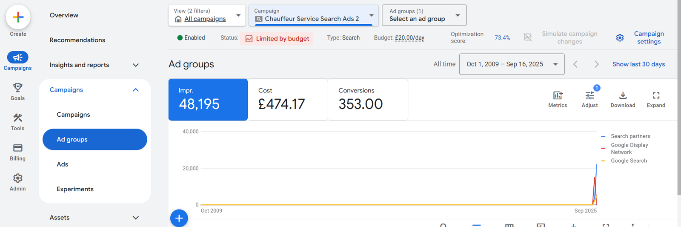Image resolution: width=681 pixels, height=227 pixels.
Task: Click the Create plus button
Action: coord(18,17)
